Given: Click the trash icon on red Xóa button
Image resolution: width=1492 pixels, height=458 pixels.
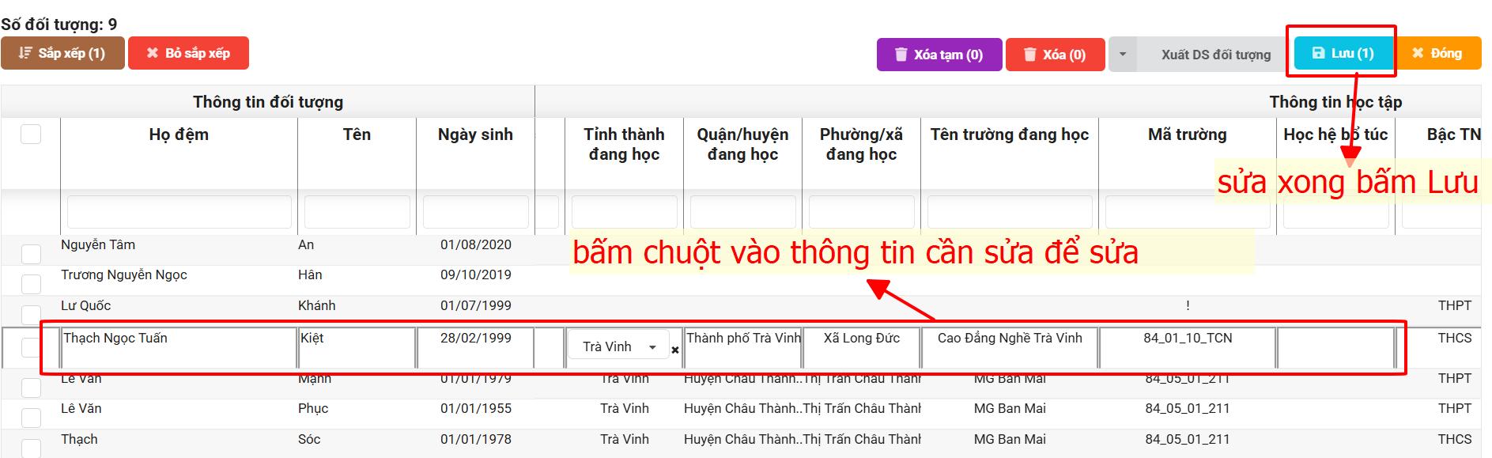Looking at the screenshot, I should pos(1029,55).
